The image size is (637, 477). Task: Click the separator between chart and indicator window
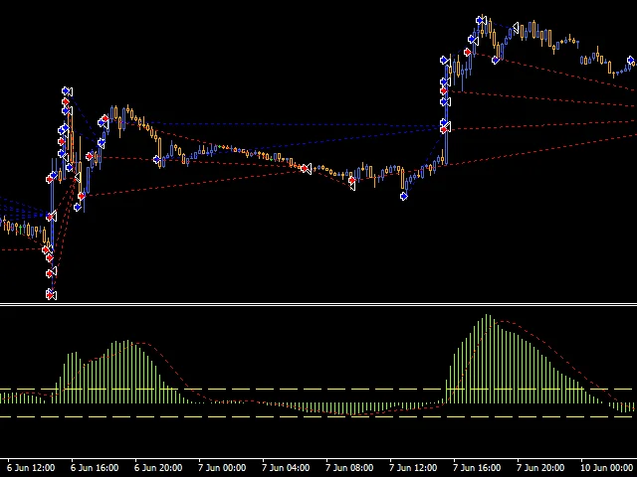pyautogui.click(x=318, y=304)
